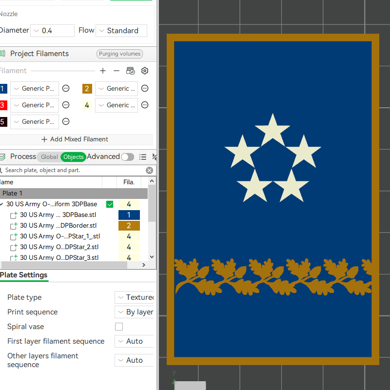Switch process scope to Global
This screenshot has width=390, height=390.
pos(49,157)
